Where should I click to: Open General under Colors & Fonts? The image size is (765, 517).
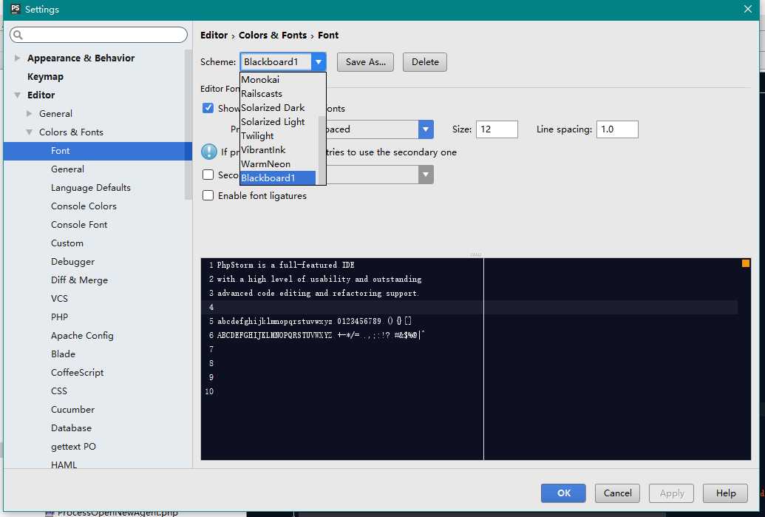(x=67, y=169)
